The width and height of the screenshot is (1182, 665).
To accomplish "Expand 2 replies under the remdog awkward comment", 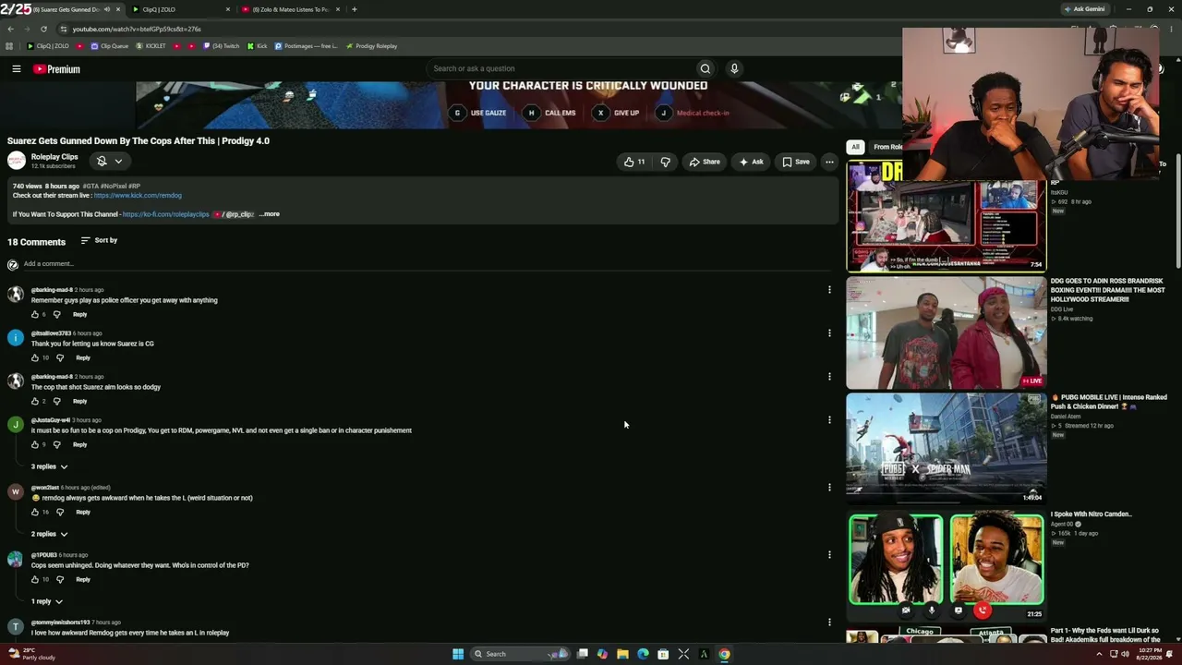I will pos(50,535).
